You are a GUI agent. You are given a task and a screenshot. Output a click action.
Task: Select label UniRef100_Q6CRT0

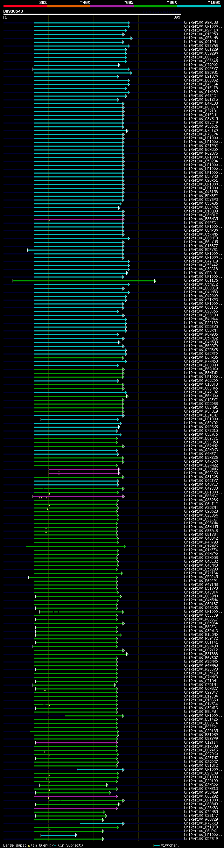pyautogui.click(x=201, y=354)
